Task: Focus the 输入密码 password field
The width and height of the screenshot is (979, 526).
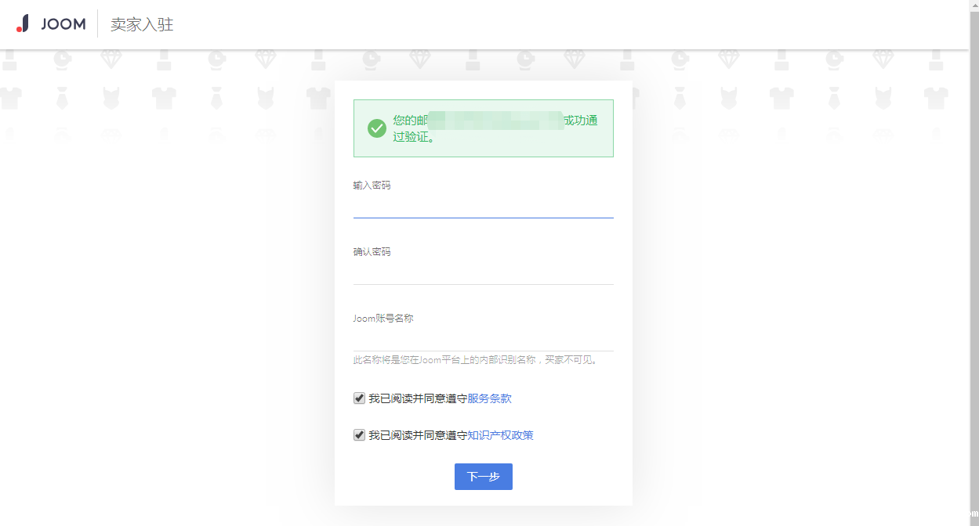Action: coord(483,207)
